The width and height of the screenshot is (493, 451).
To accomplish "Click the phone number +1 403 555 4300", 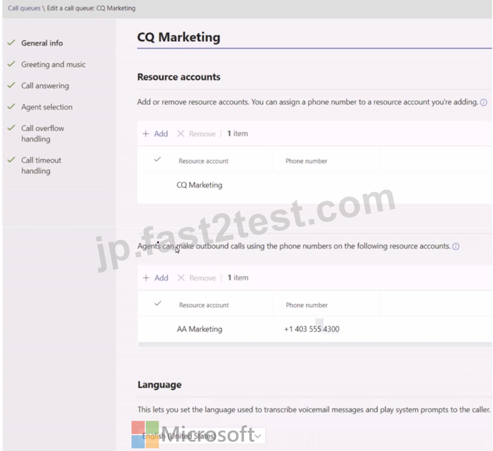I will click(312, 329).
